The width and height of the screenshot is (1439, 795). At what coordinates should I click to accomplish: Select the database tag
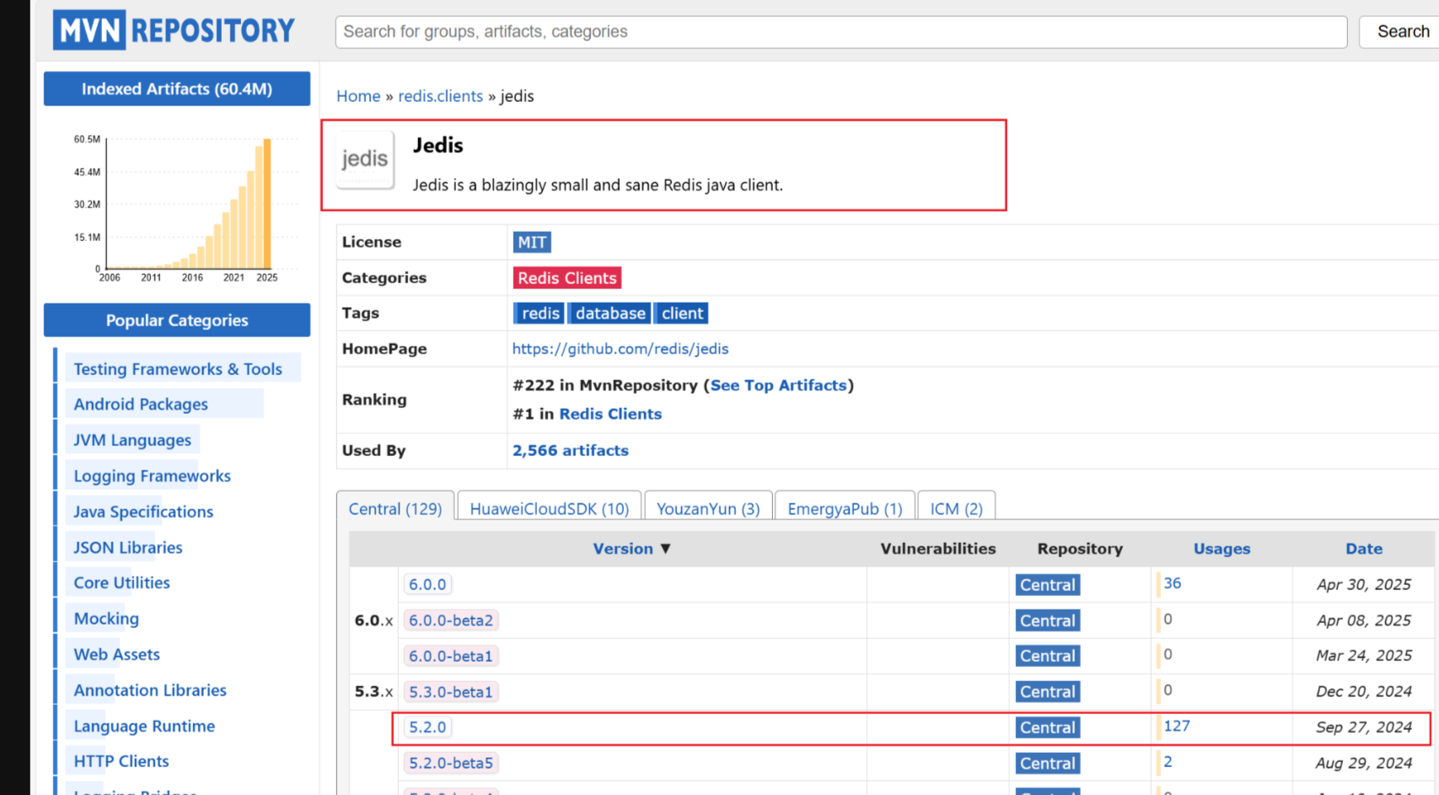(609, 314)
